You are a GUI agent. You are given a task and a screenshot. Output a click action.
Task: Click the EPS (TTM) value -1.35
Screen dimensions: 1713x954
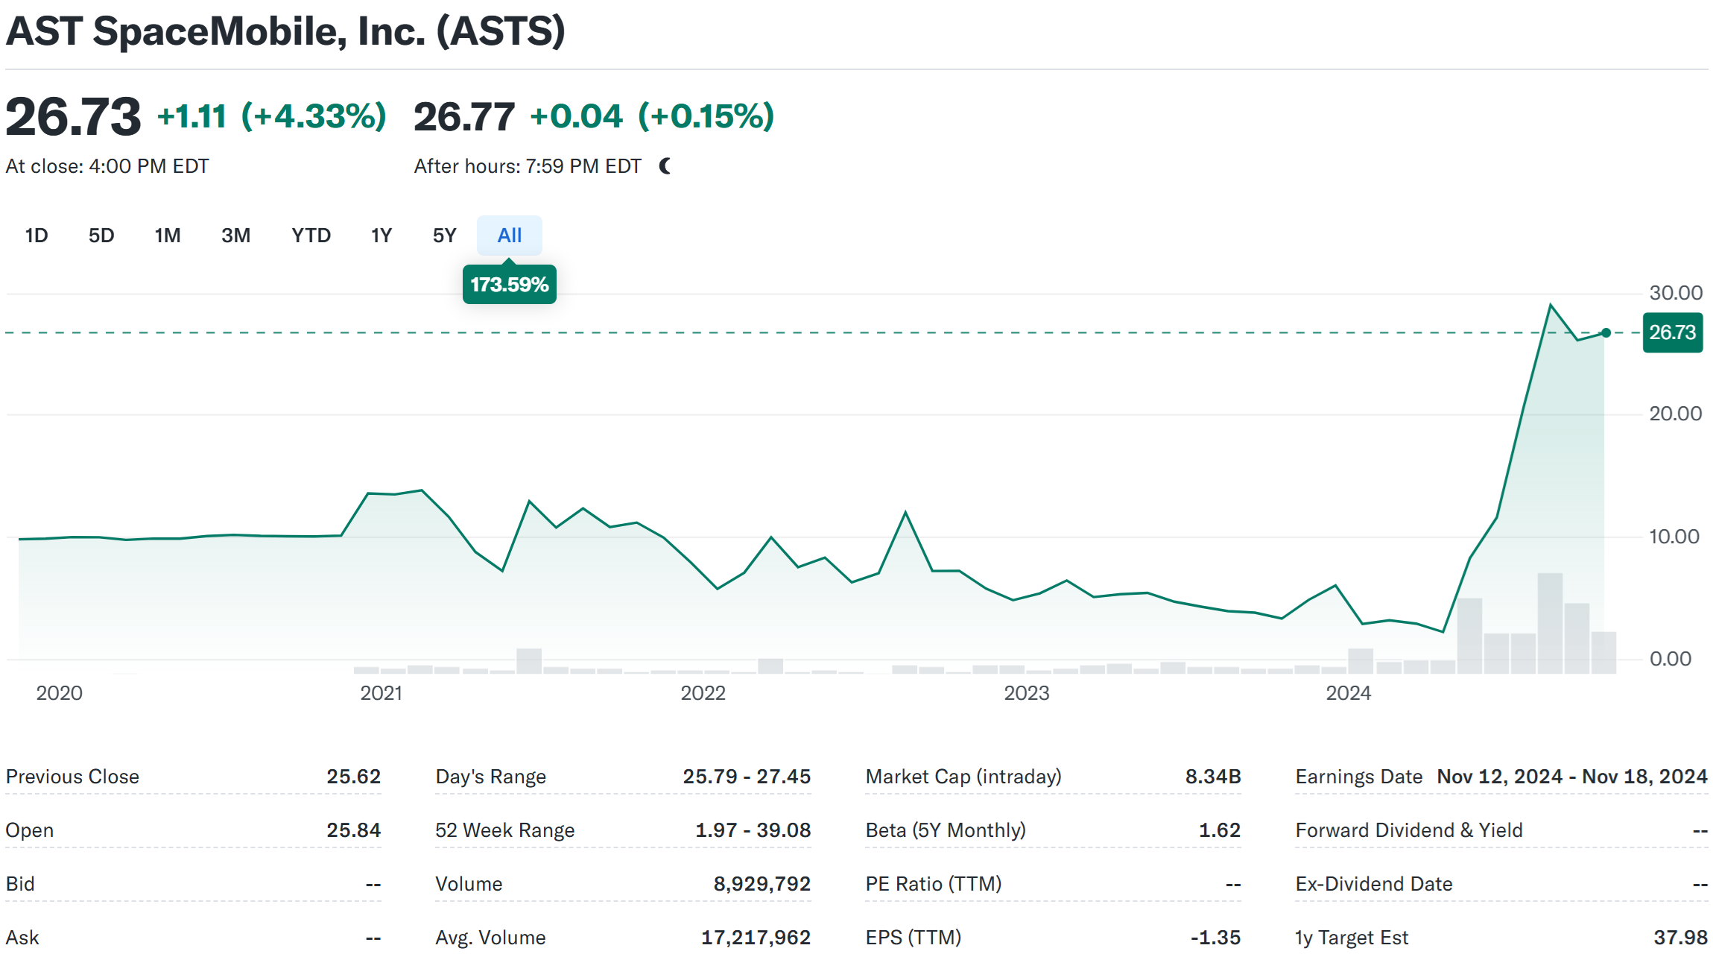1215,938
